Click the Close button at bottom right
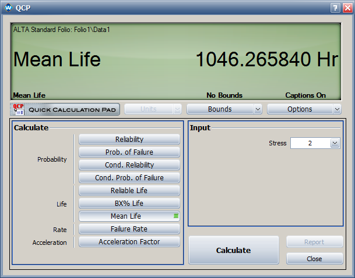 (x=314, y=259)
